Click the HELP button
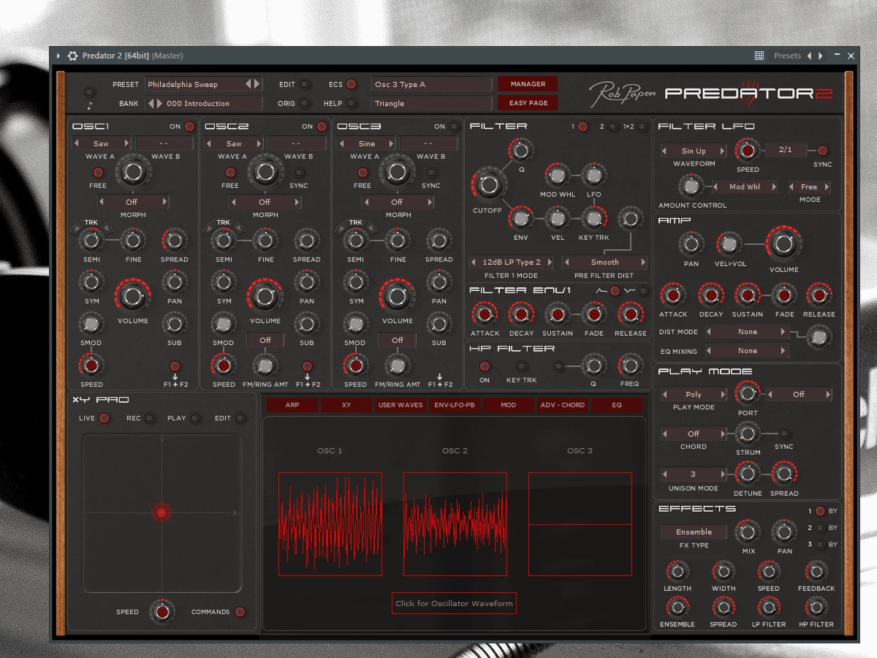The image size is (877, 658). [x=351, y=103]
